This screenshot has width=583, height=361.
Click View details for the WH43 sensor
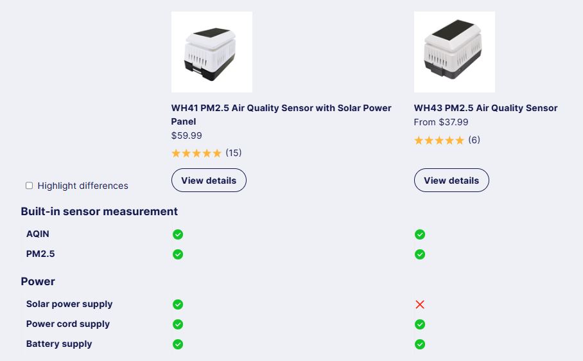[451, 180]
